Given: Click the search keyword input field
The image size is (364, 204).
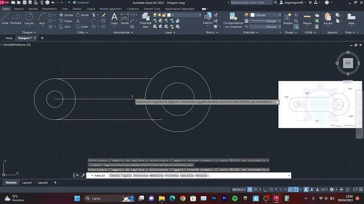Looking at the screenshot, I should [x=251, y=2].
